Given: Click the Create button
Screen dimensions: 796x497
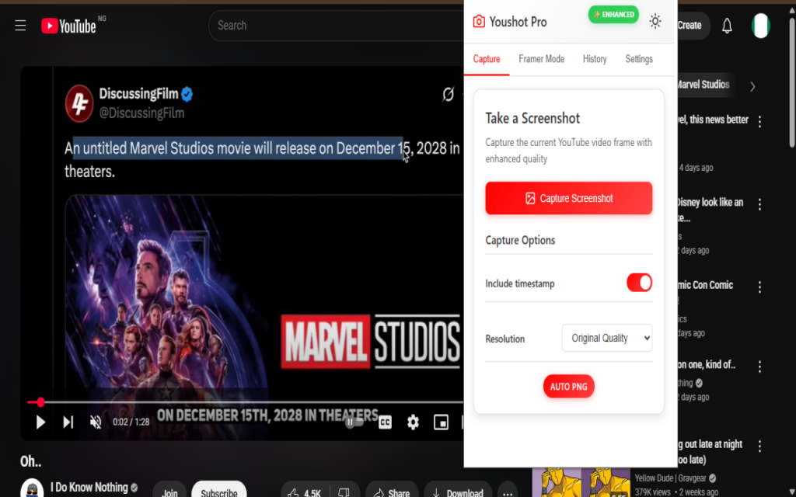Looking at the screenshot, I should (693, 26).
